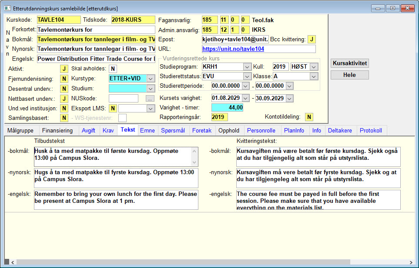This screenshot has width=419, height=268.
Task: Open the Avgift tab
Action: tap(88, 130)
